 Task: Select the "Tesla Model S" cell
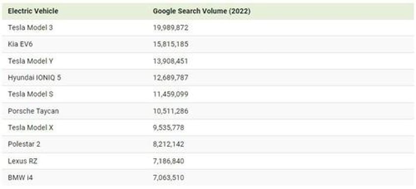(x=30, y=94)
